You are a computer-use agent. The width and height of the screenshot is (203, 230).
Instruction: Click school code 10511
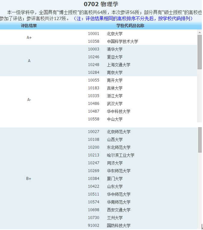(x=94, y=194)
